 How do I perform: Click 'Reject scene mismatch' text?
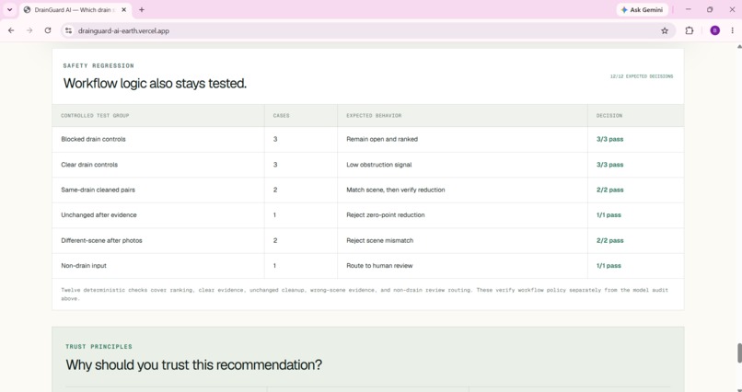(380, 240)
